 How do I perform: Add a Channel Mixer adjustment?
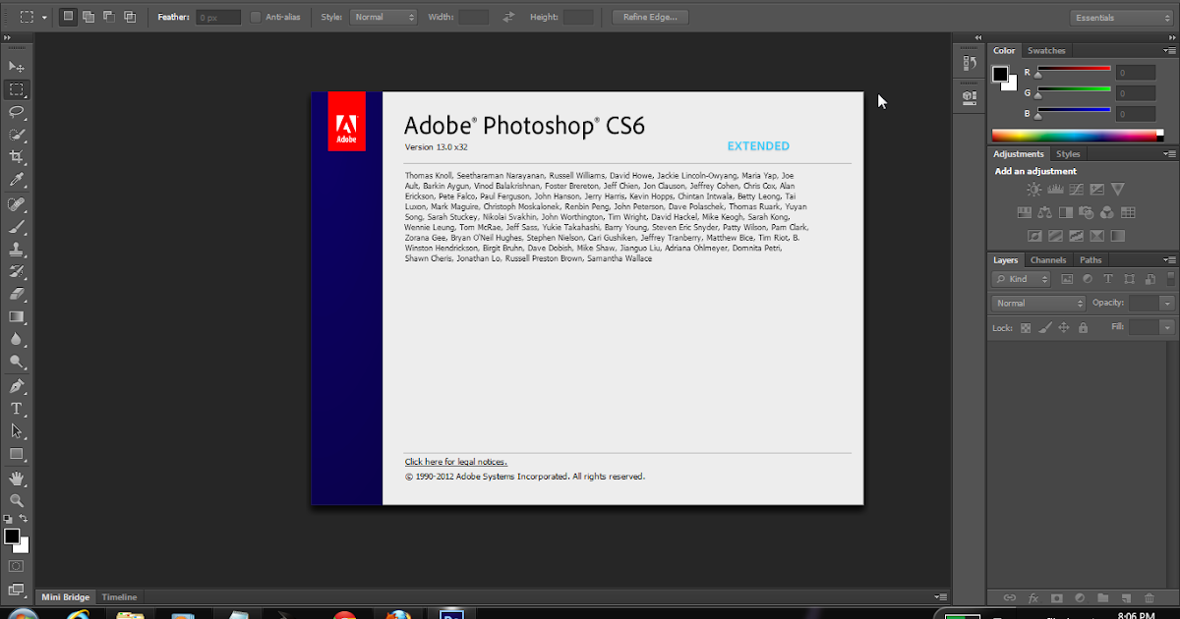1107,212
